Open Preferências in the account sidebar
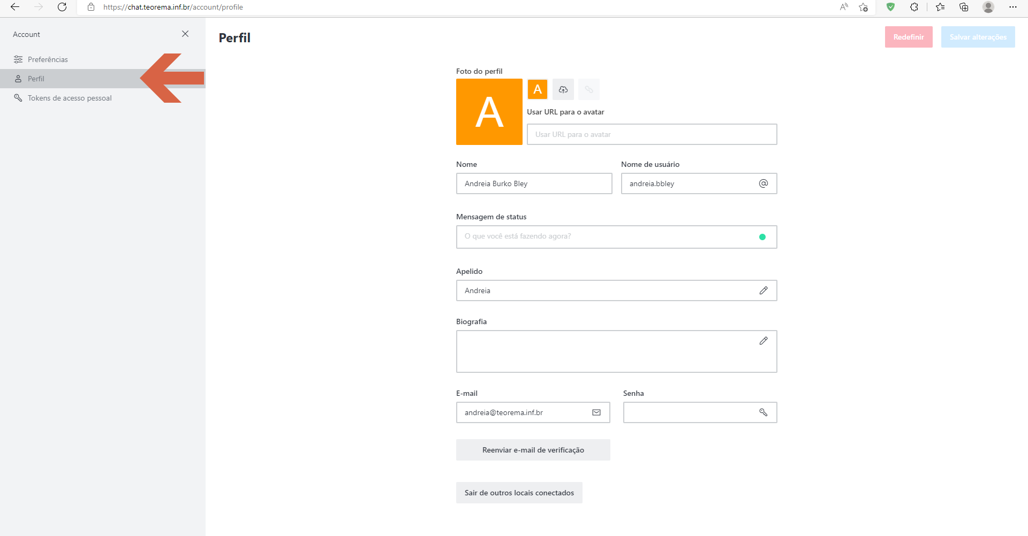1028x536 pixels. coord(103,59)
